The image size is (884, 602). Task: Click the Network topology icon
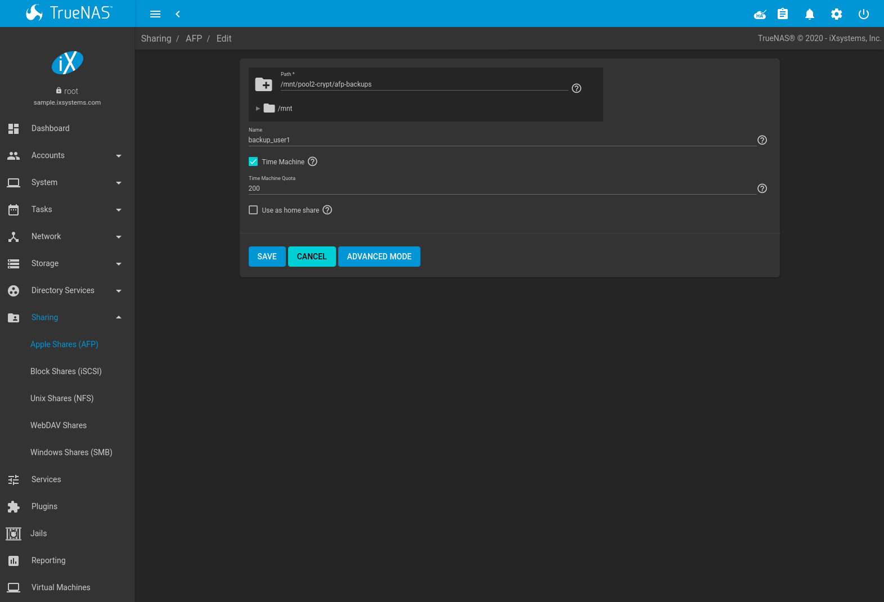14,236
